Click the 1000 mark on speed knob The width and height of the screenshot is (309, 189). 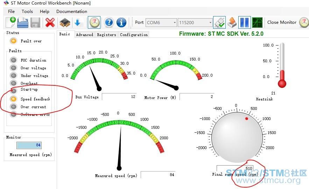[x=266, y=119]
